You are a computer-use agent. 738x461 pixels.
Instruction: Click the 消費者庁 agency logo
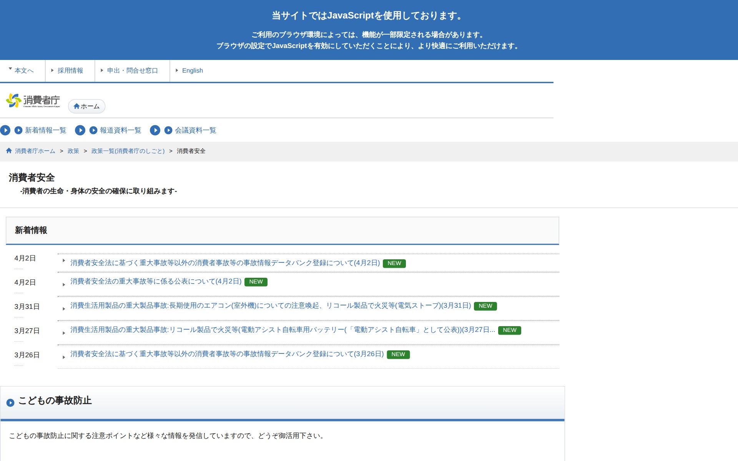[34, 101]
